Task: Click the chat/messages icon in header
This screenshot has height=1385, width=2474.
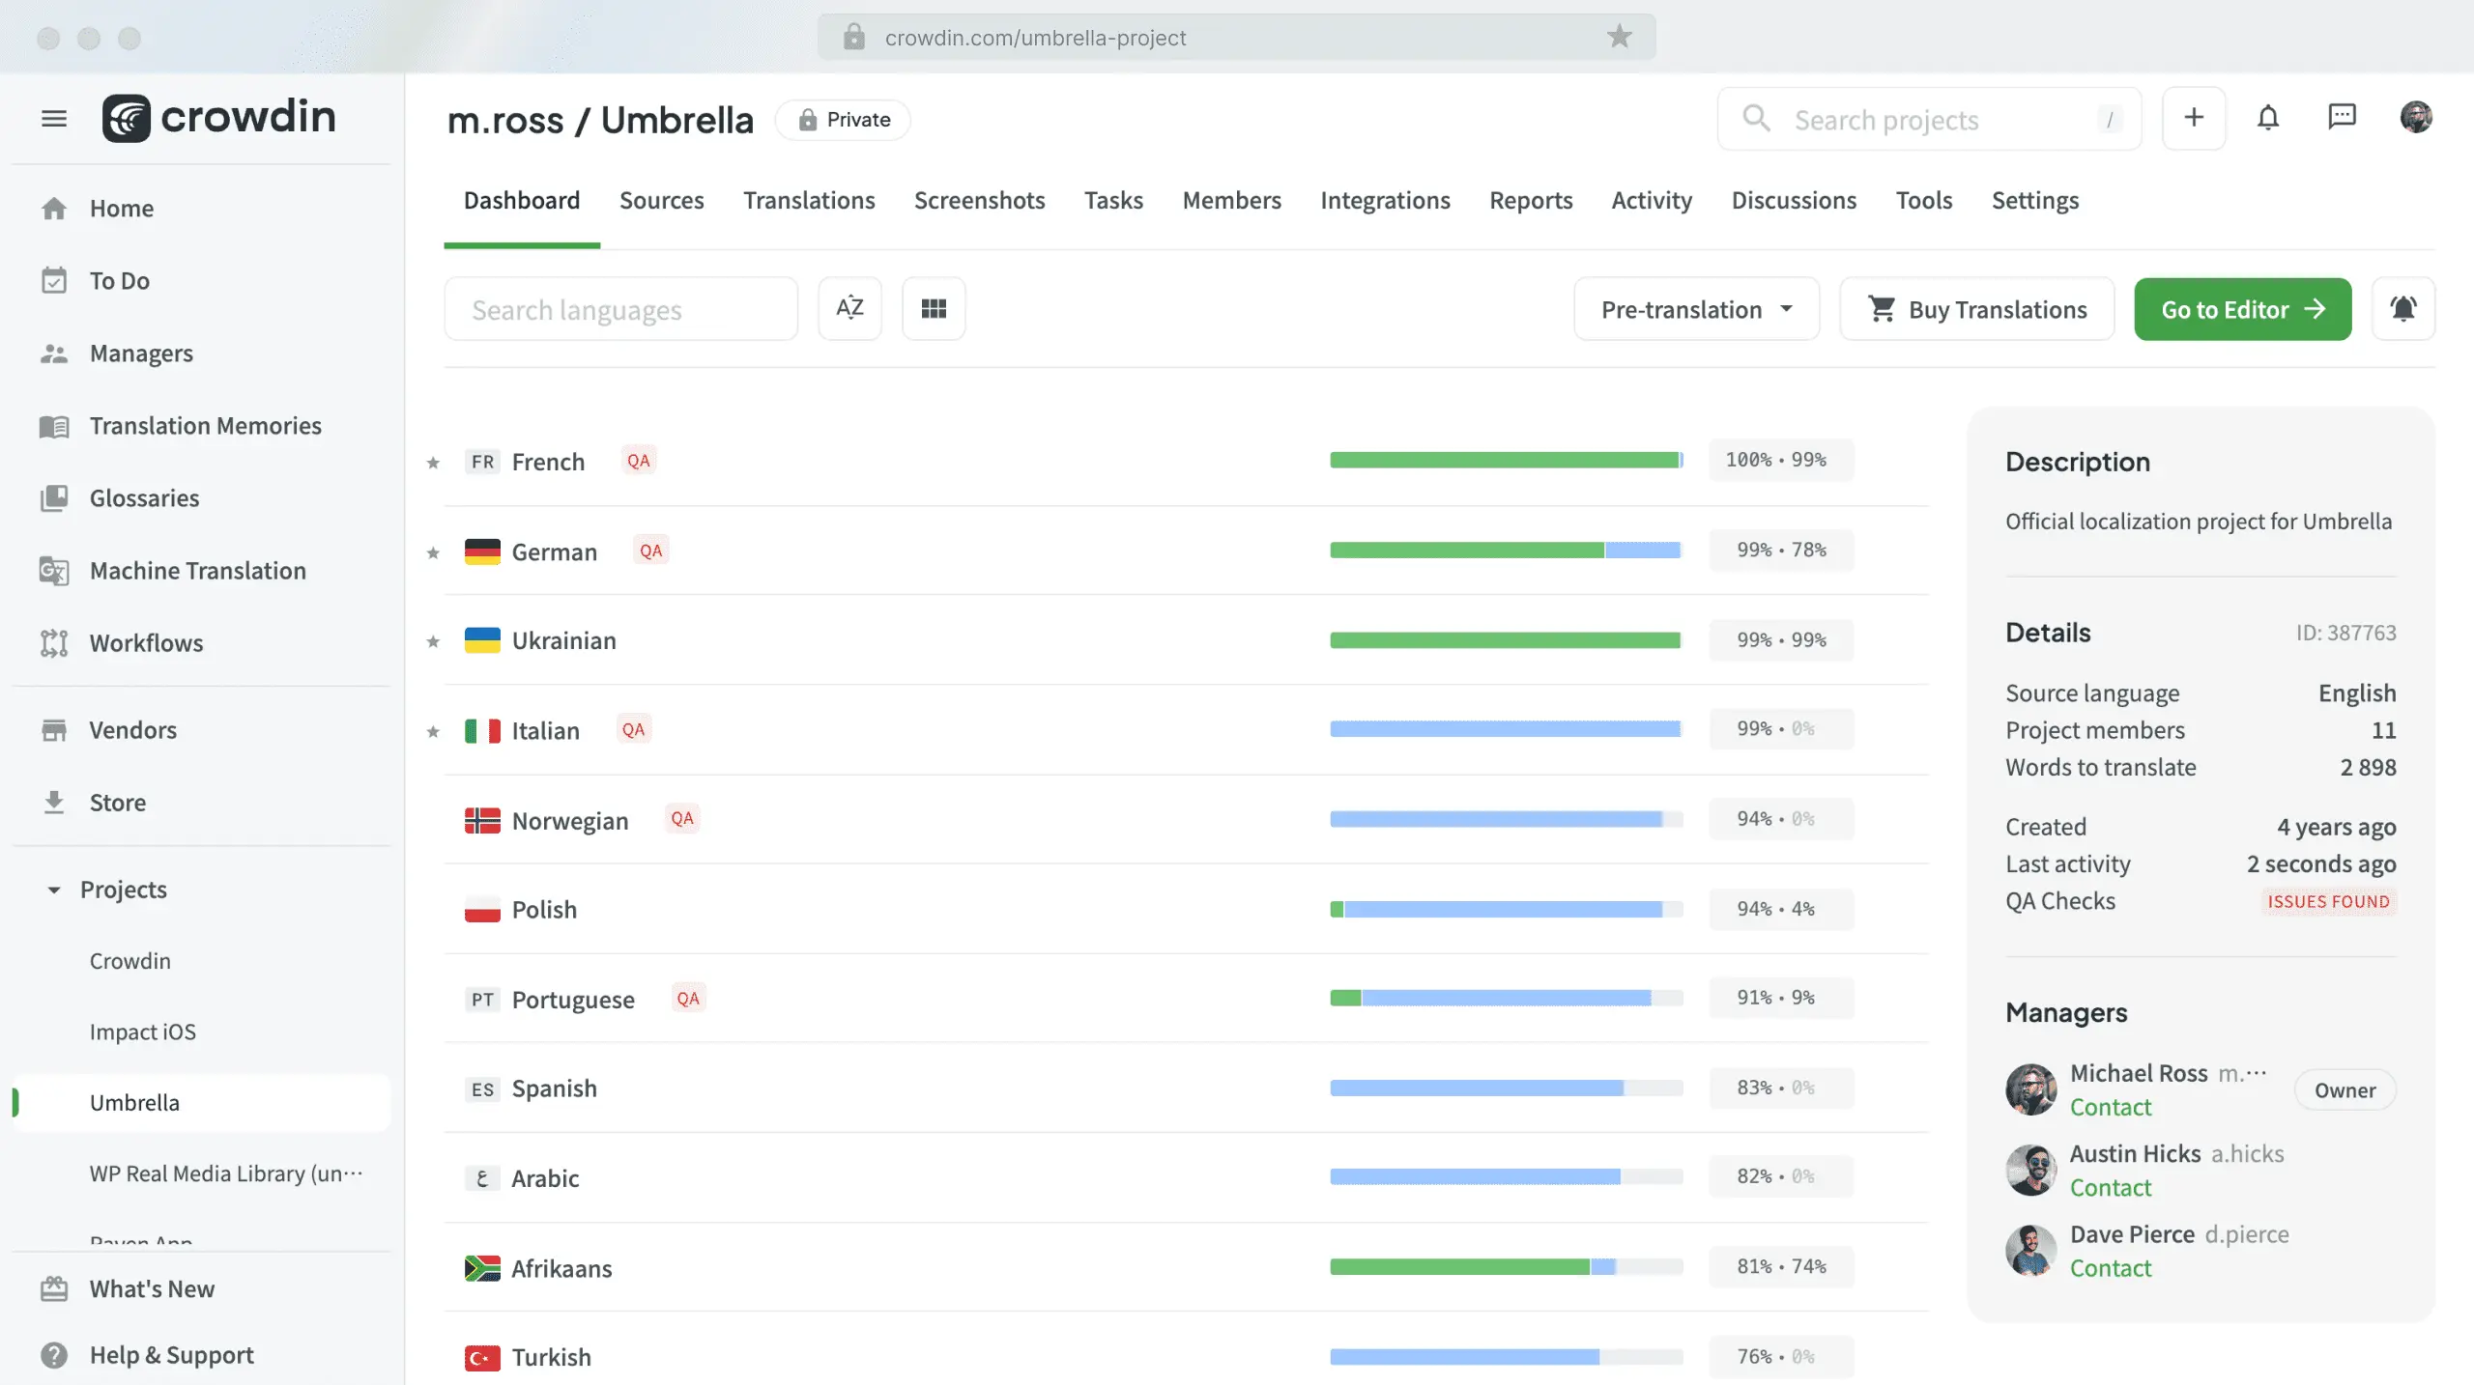Action: click(2342, 116)
